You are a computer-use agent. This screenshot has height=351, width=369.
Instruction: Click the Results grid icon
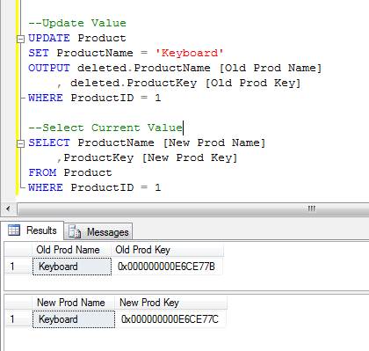click(14, 230)
